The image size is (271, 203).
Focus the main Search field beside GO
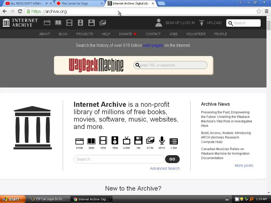click(119, 159)
